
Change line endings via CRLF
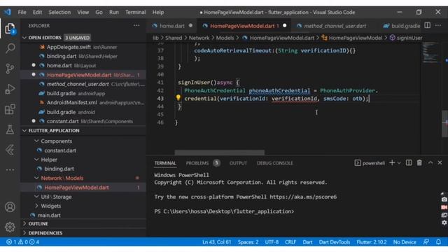[290, 242]
